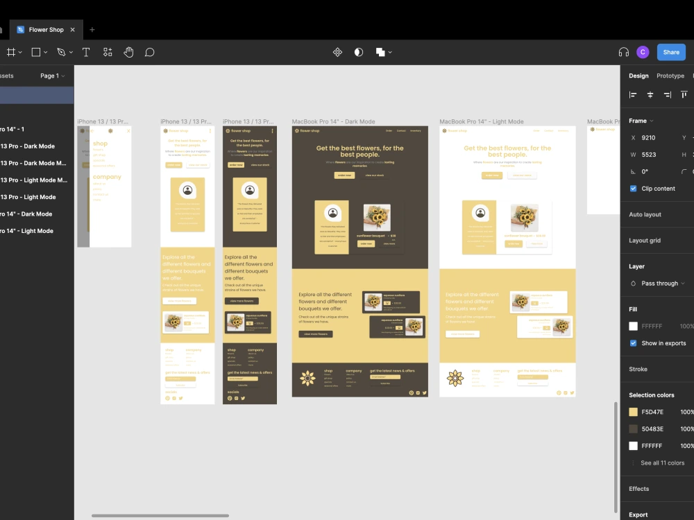Click the Align horizontal centers icon
The width and height of the screenshot is (694, 520).
click(x=650, y=94)
